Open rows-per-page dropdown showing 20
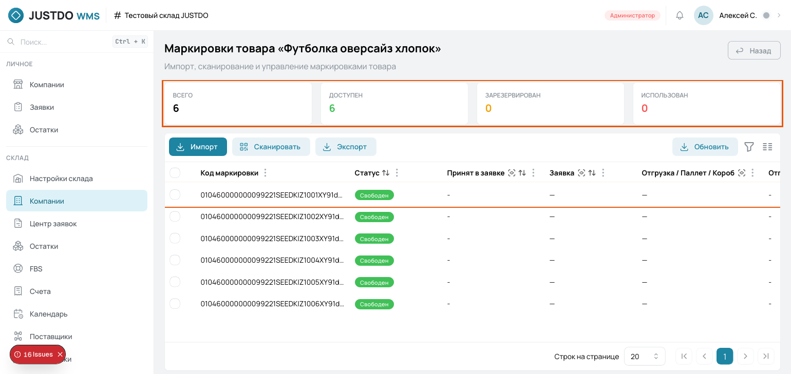The width and height of the screenshot is (791, 374). (x=645, y=357)
